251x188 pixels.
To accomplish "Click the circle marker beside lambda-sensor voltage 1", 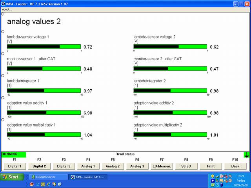I will pos(3,32).
